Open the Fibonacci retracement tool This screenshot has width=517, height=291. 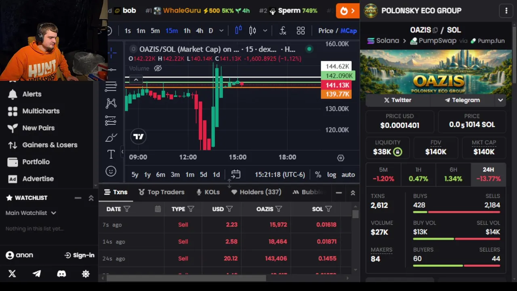pos(111,86)
